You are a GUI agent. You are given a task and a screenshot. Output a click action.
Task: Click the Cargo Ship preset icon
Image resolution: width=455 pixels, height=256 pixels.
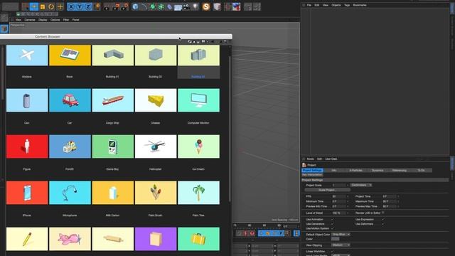[x=113, y=100]
